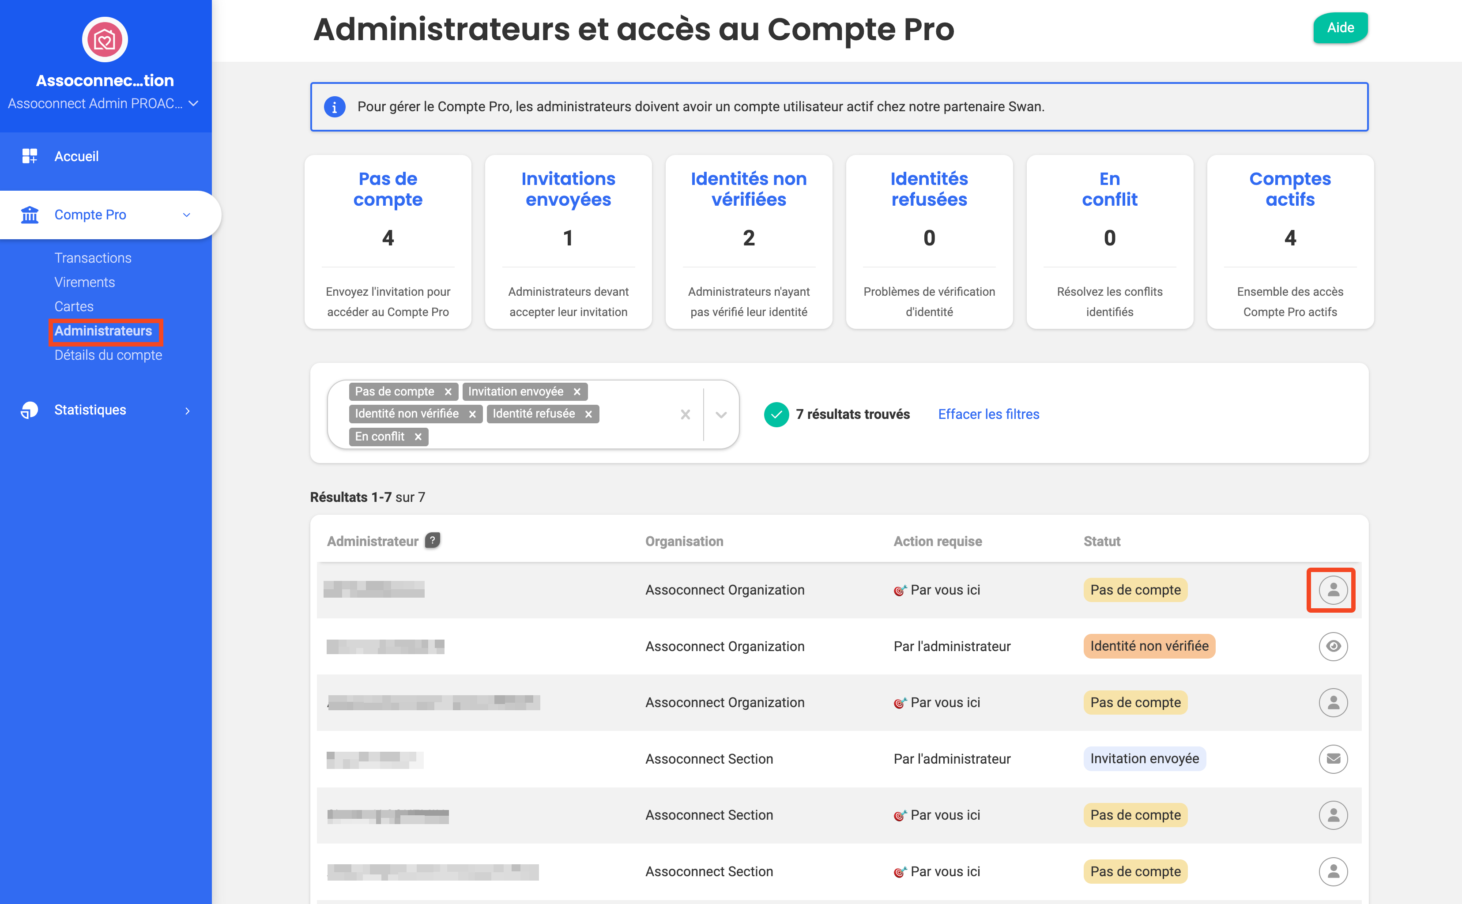
Task: Click the green Aide button
Action: (x=1340, y=27)
